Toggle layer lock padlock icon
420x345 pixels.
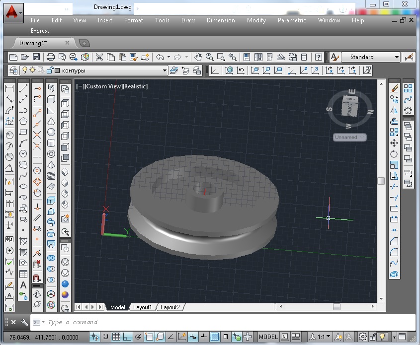pyautogui.click(x=50, y=70)
